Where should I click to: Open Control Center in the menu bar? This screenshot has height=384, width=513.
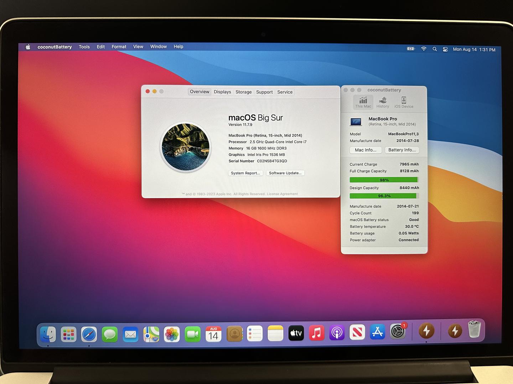pyautogui.click(x=445, y=49)
